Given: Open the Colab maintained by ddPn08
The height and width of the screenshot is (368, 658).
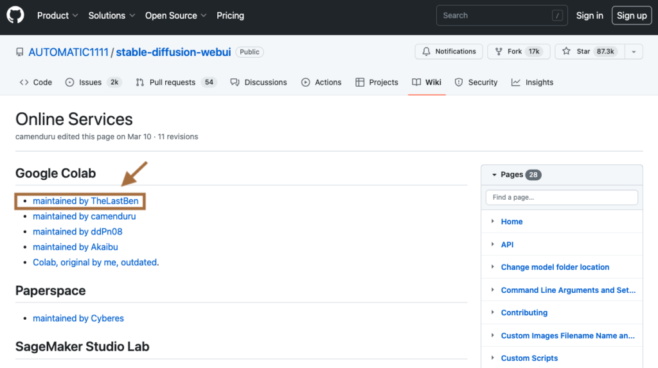Looking at the screenshot, I should pyautogui.click(x=78, y=232).
